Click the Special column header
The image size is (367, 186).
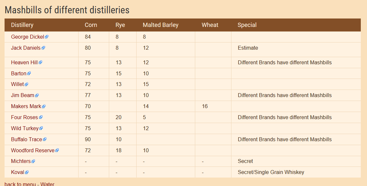coord(247,25)
